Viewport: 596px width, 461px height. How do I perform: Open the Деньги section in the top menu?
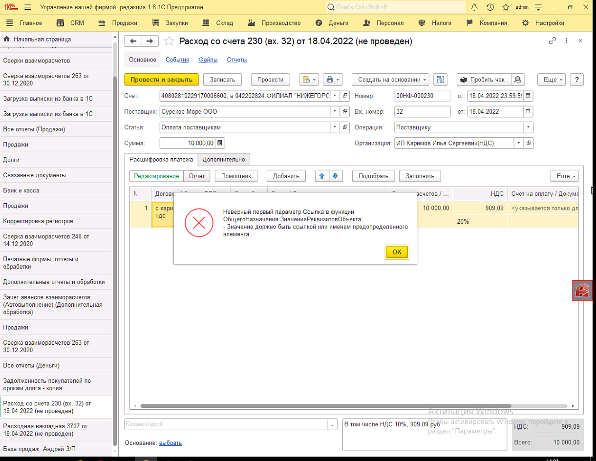click(332, 23)
